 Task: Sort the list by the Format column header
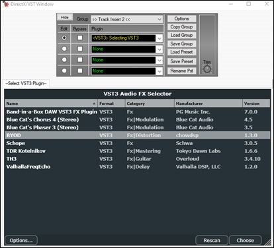point(111,104)
